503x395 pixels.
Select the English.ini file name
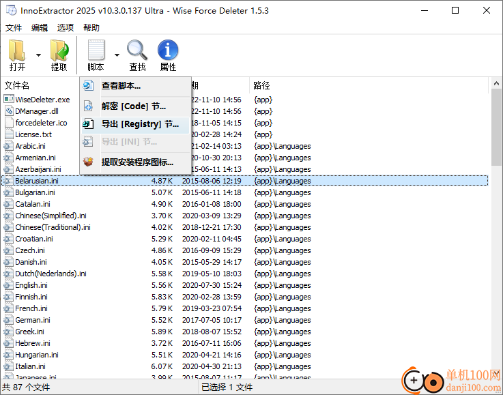pos(31,285)
